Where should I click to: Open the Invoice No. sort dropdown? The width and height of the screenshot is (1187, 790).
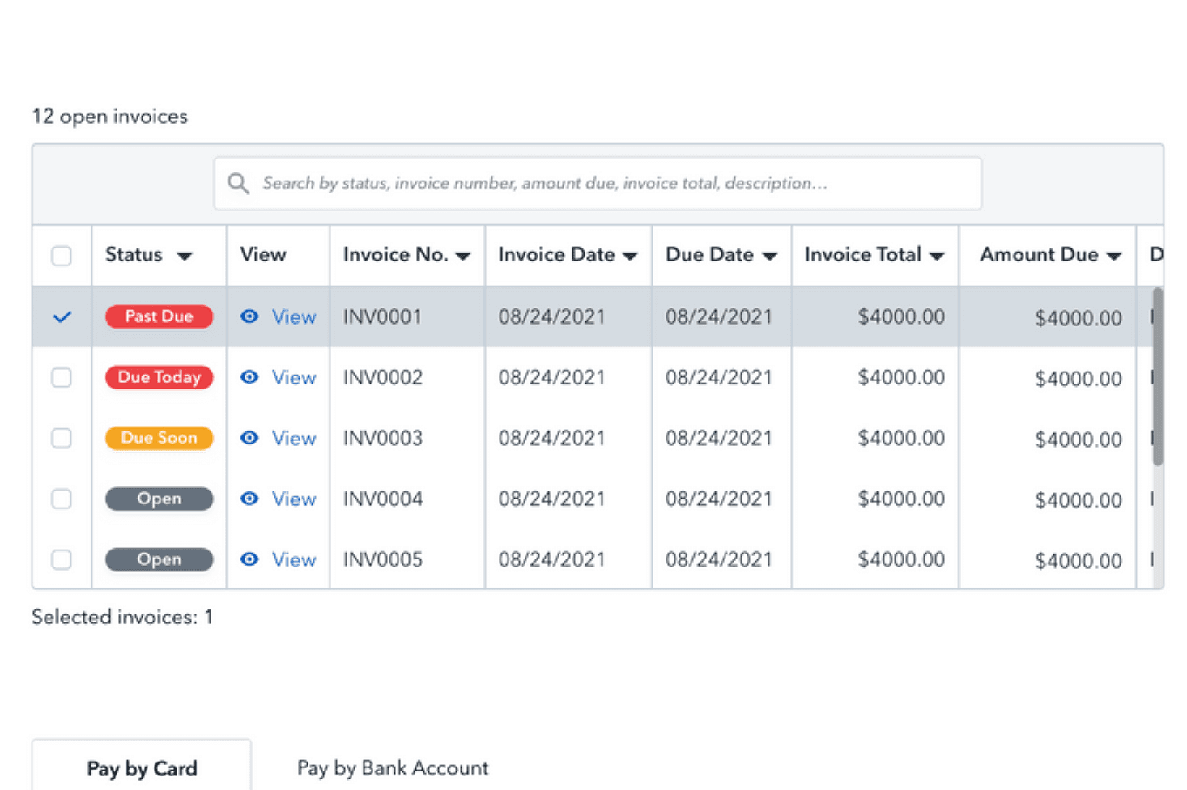pos(463,257)
